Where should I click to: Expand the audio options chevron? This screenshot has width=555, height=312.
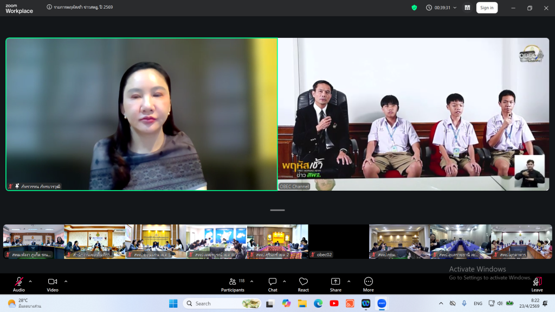coord(30,281)
